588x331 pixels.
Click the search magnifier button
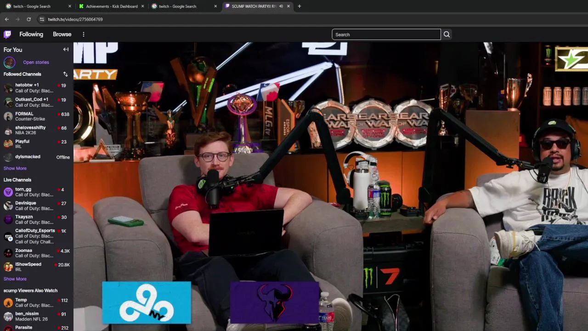pos(447,34)
